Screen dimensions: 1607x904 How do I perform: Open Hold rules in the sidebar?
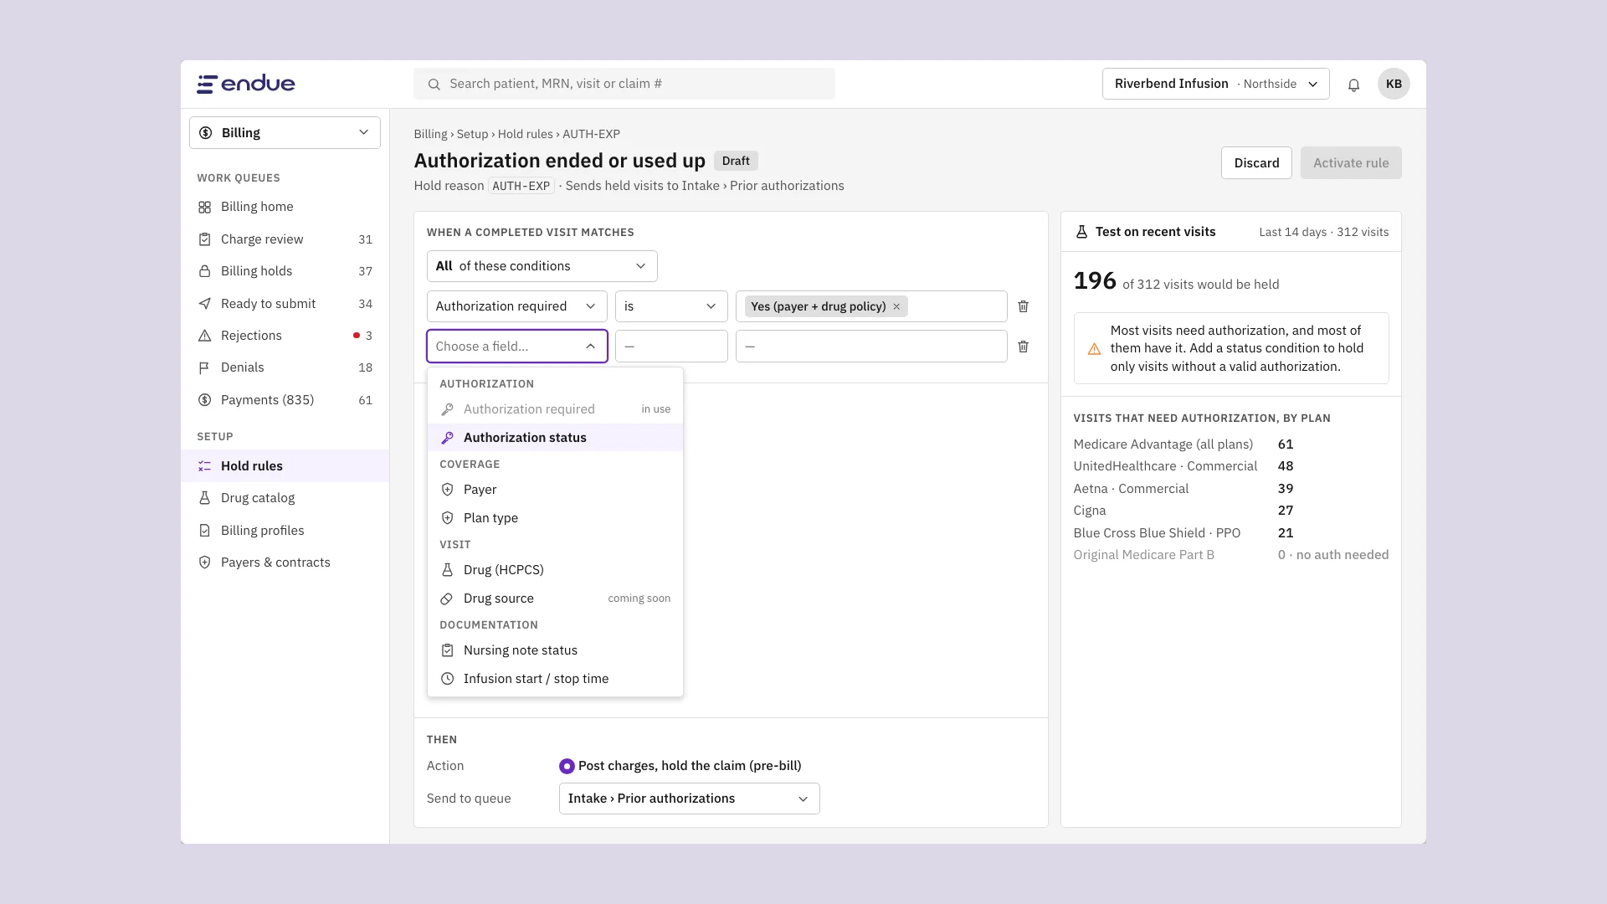point(285,466)
